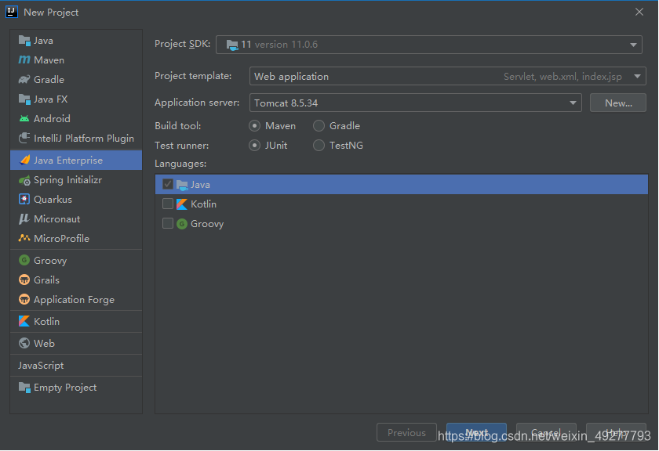The width and height of the screenshot is (659, 451).
Task: Click the Help button
Action: (x=616, y=432)
